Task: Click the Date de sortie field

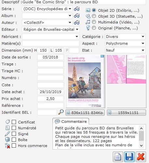Action: (51, 57)
